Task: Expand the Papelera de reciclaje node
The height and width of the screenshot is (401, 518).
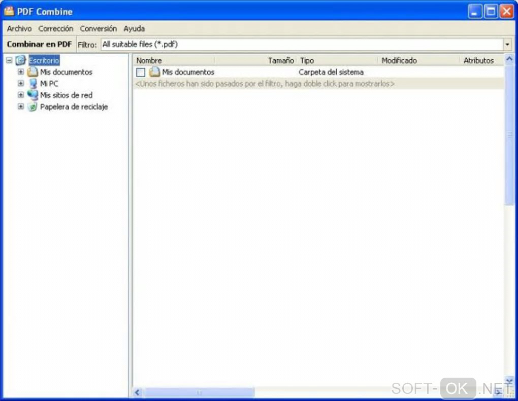Action: pos(21,106)
